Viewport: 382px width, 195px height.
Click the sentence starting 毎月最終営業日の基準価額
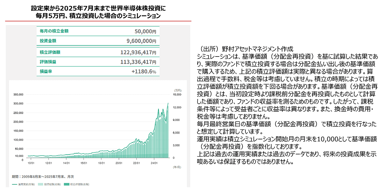(287, 127)
